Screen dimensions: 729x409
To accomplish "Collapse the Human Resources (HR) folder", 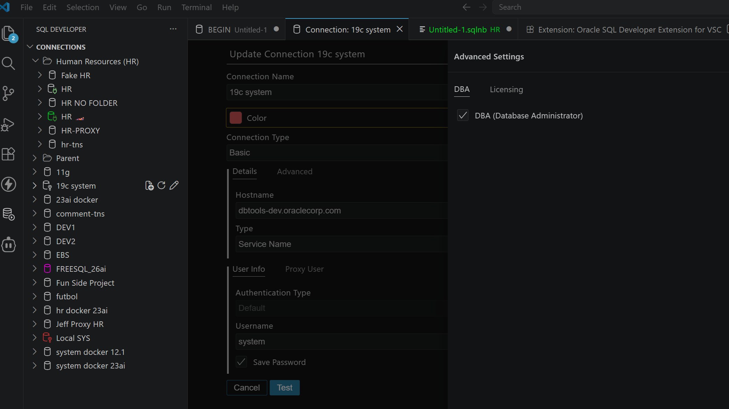I will tap(35, 61).
